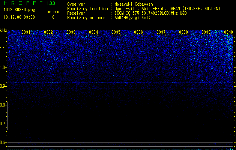Click the 0340 time marker
This screenshot has width=236, height=150.
[228, 32]
